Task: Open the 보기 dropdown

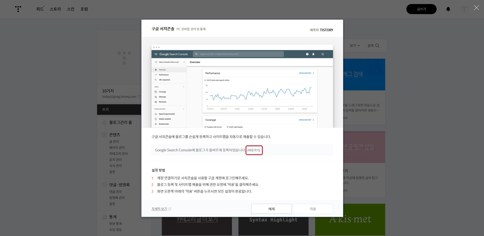Action: click(x=355, y=46)
